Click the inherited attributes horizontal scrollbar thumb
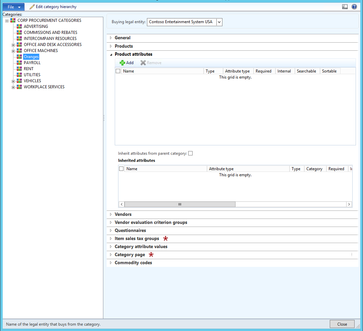This screenshot has width=363, height=331. tap(179, 204)
